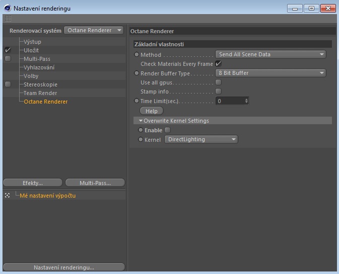This screenshot has width=339, height=274.
Task: Select Výstup in the settings tree
Action: (32, 42)
